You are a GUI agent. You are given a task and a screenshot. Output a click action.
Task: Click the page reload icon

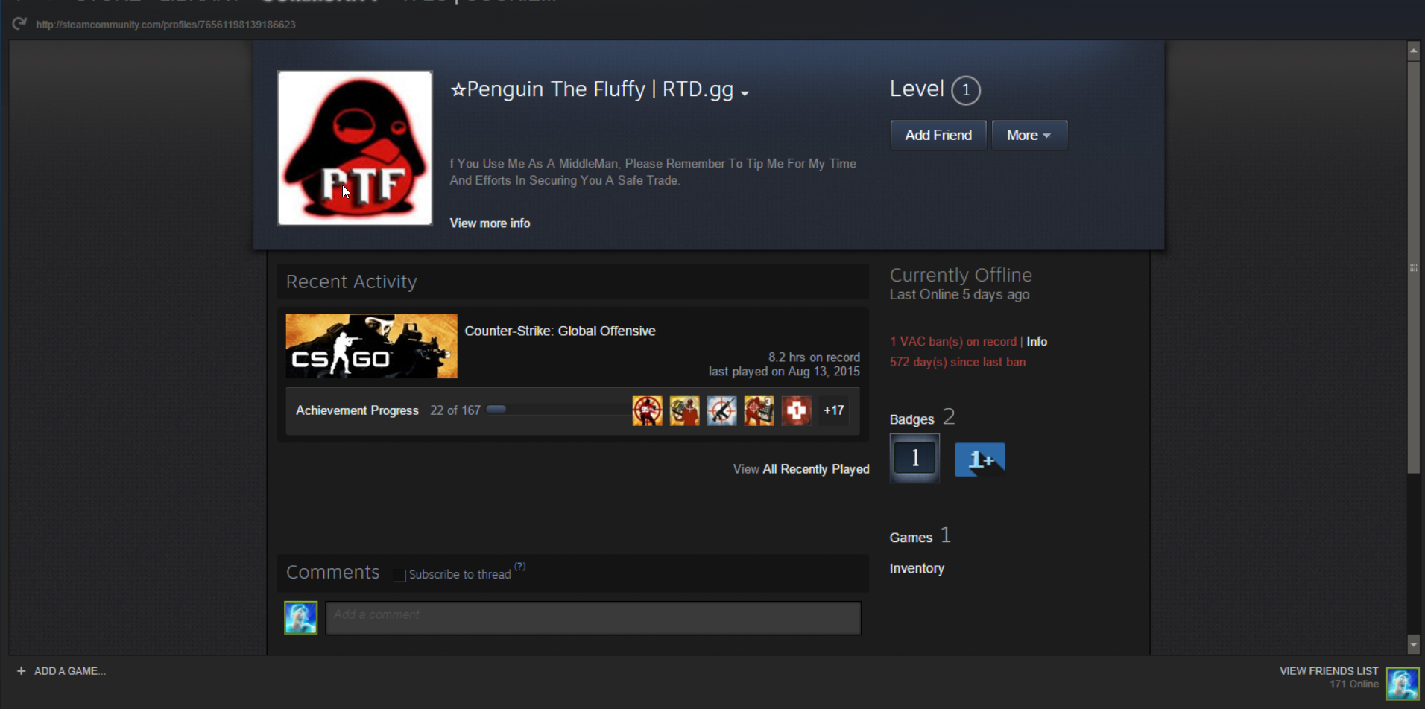19,24
